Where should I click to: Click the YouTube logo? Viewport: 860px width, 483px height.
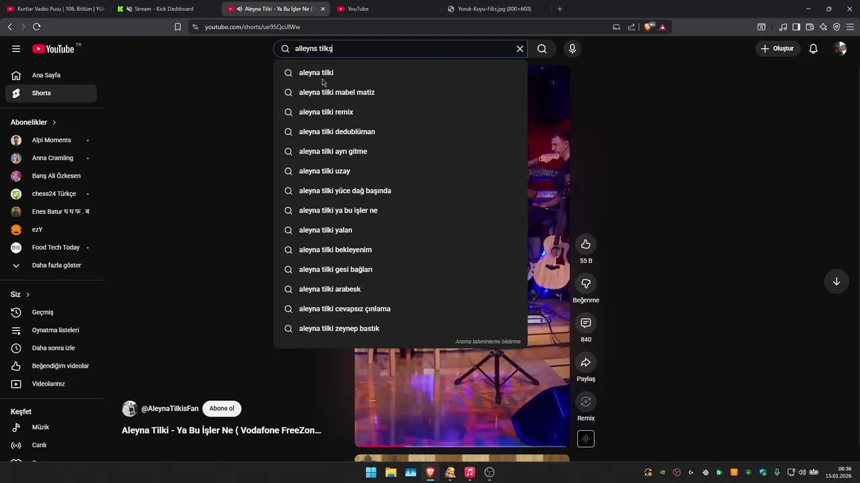pyautogui.click(x=54, y=48)
